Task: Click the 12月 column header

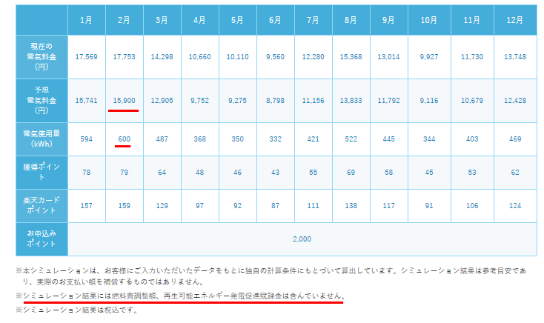Action: point(515,20)
